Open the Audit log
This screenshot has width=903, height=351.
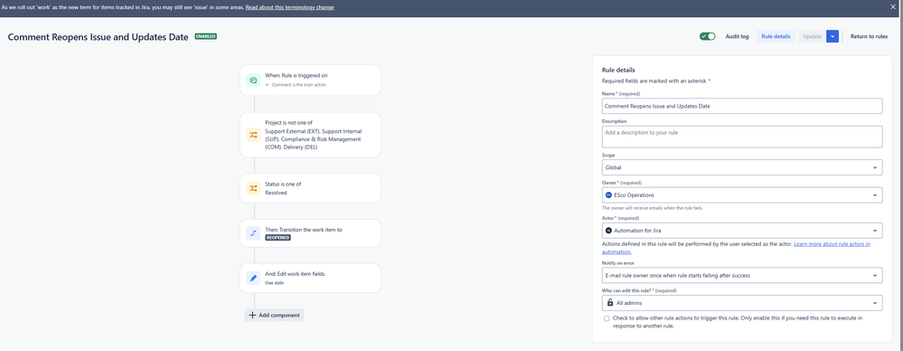pos(737,36)
